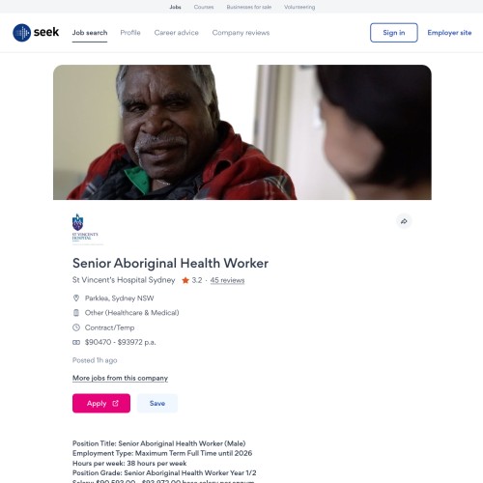Screen dimensions: 483x483
Task: Visit the Employer site link
Action: point(449,33)
